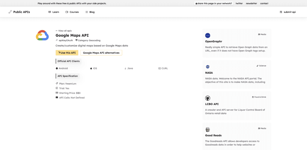
Task: Click the API Specification heading
Action: tap(67, 76)
